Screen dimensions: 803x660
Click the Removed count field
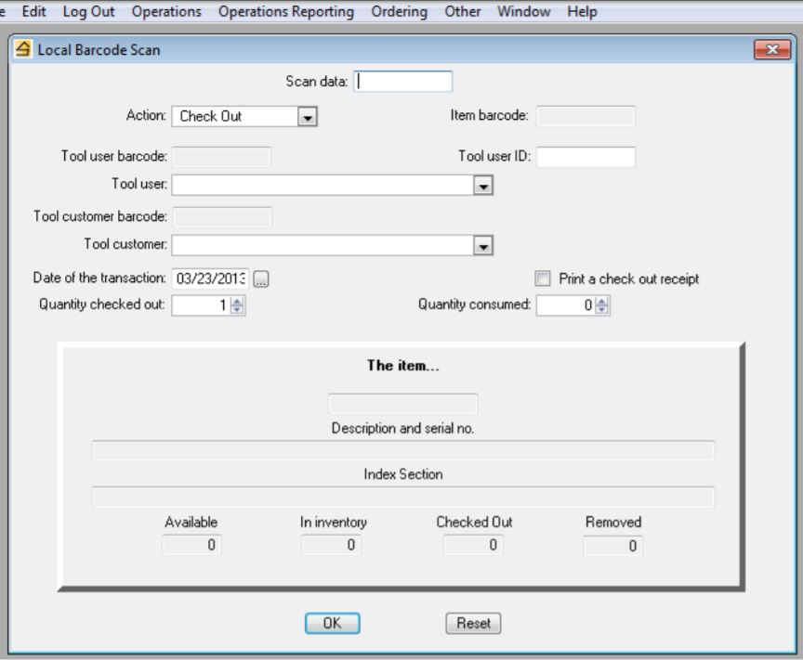pyautogui.click(x=613, y=546)
